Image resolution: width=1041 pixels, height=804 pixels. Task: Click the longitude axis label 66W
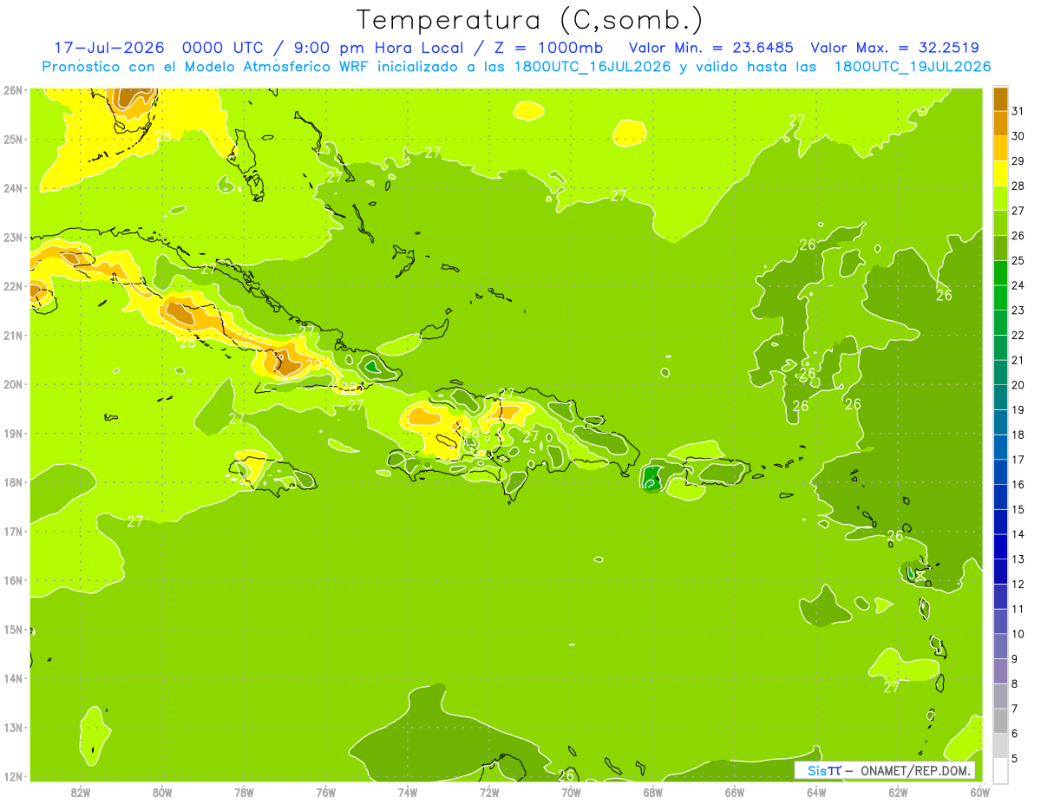[735, 791]
